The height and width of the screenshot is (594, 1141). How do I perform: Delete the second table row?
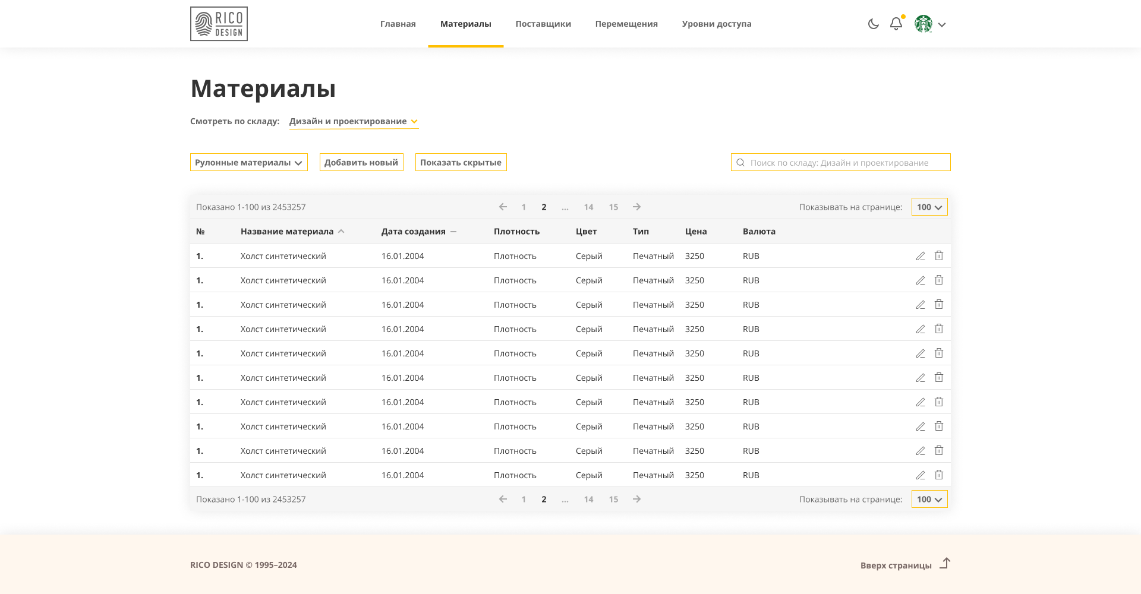point(939,280)
